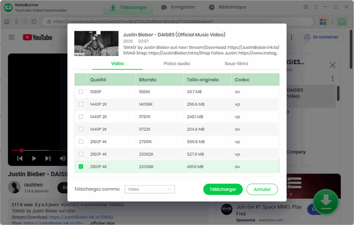Screen dimensions: 354x225
Task: Open the Bibliothèque top tab
Action: pyautogui.click(x=228, y=7)
